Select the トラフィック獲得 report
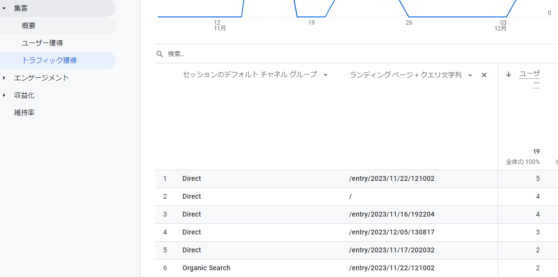This screenshot has height=277, width=558. point(49,60)
